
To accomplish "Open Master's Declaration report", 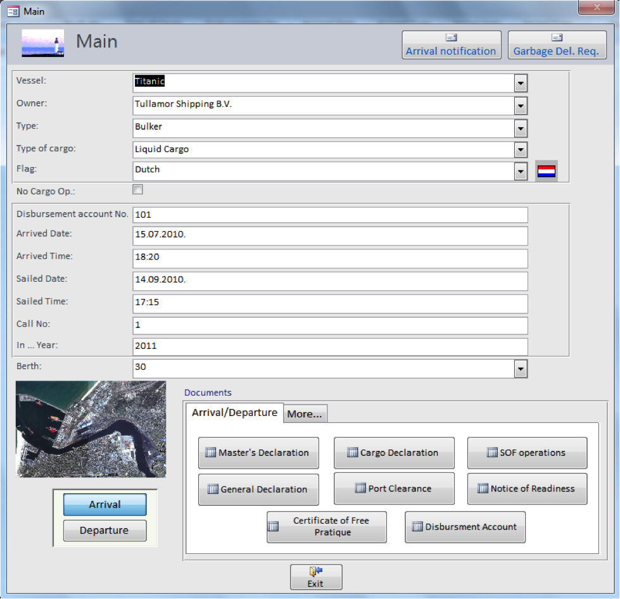I will click(x=258, y=453).
